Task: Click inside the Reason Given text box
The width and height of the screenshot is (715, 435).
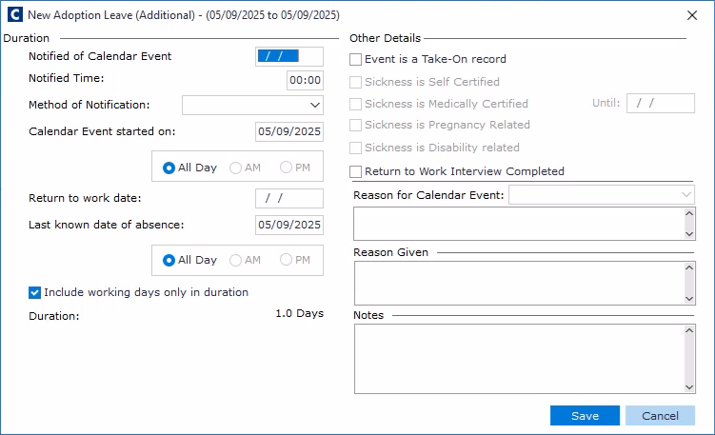Action: coord(518,283)
